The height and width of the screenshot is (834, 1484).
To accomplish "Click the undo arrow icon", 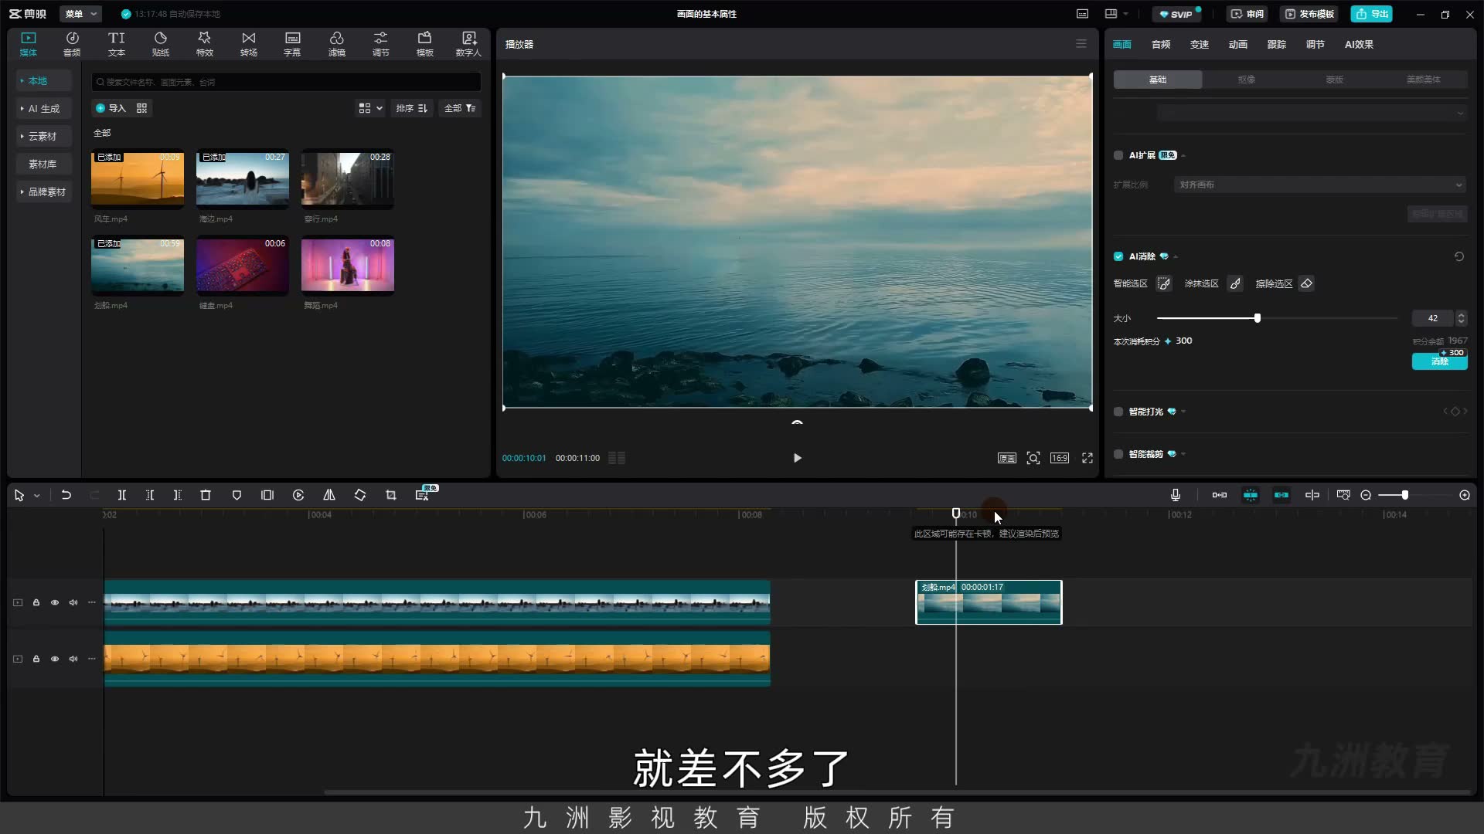I will (x=66, y=495).
